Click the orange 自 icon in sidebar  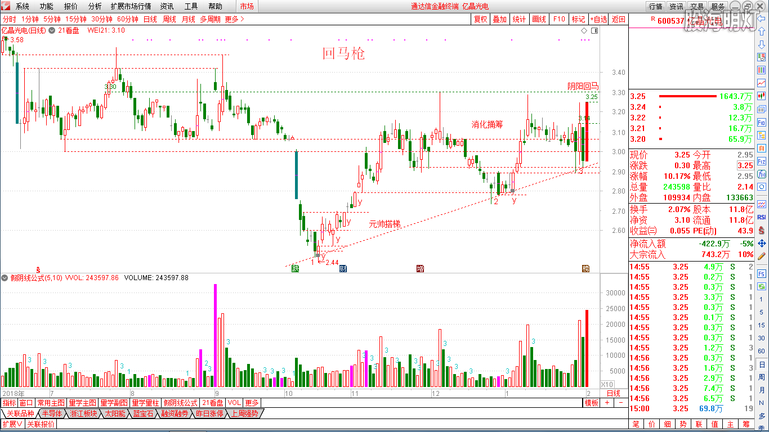point(762,148)
